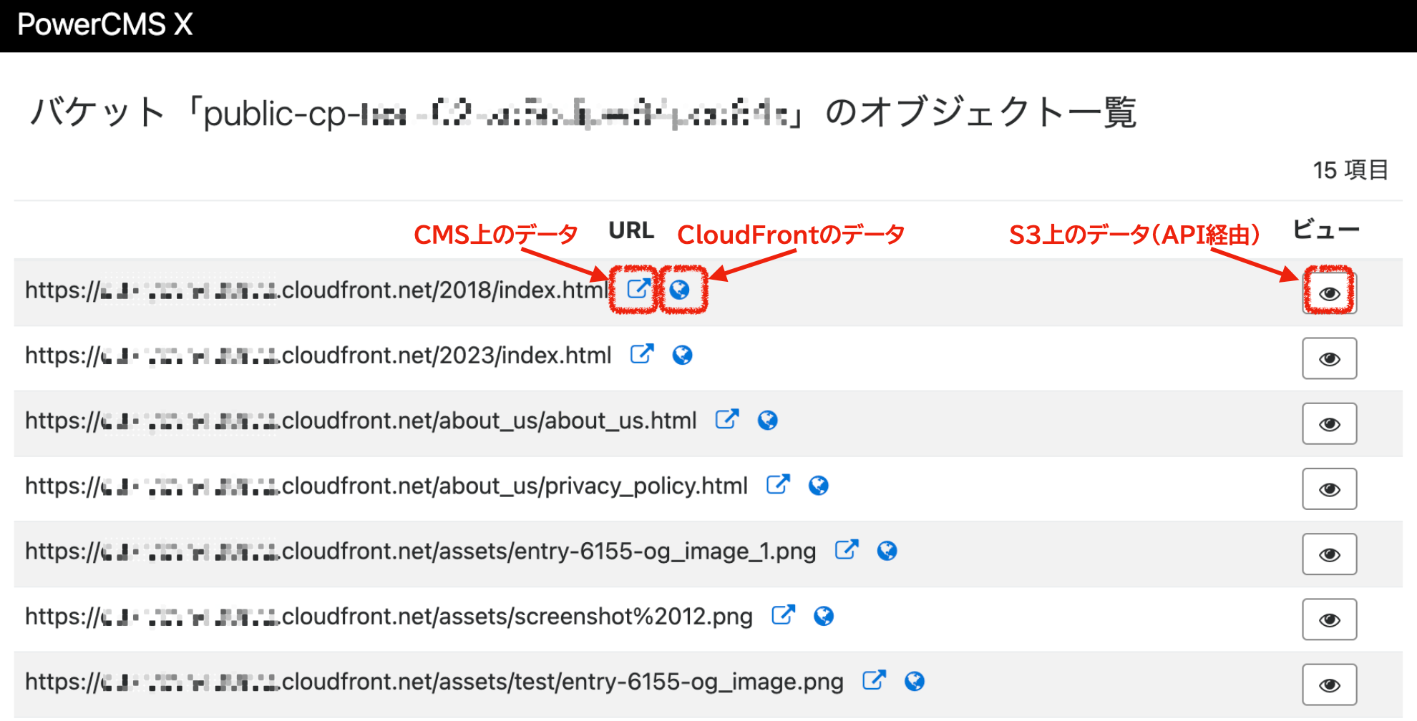Click CloudFront globe icon for entry-6155-og_image_1.png

point(887,551)
